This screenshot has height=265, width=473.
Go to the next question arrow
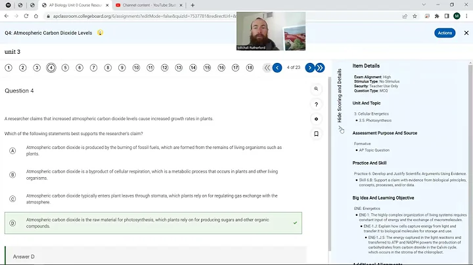click(x=310, y=68)
